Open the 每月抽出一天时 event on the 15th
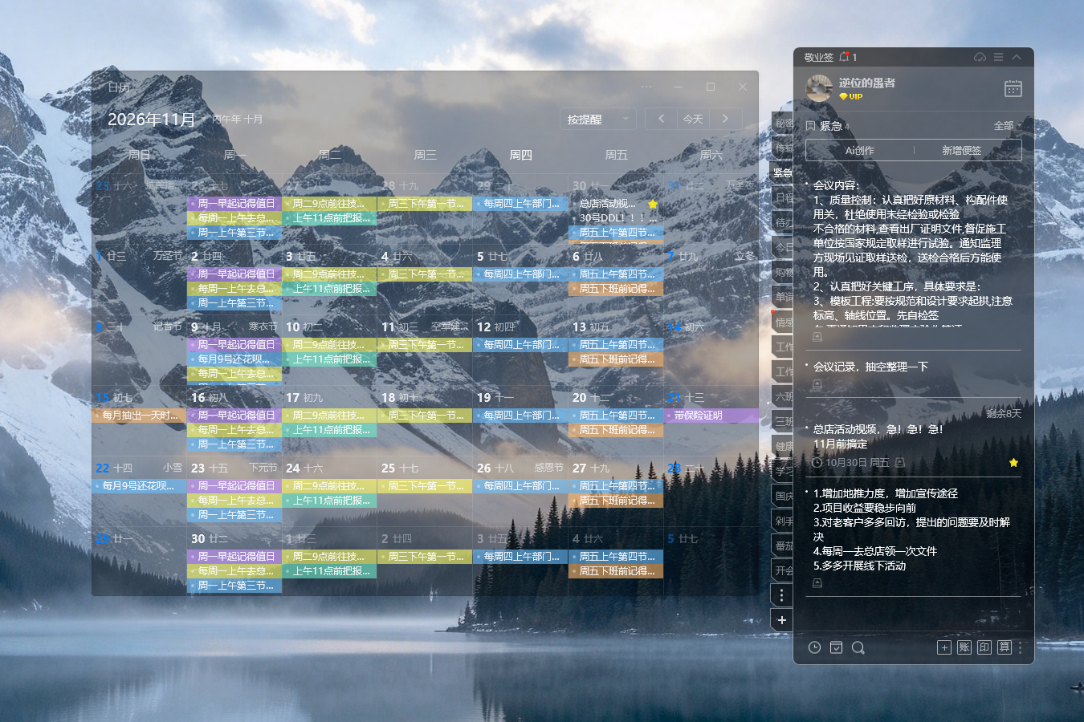 pos(139,416)
